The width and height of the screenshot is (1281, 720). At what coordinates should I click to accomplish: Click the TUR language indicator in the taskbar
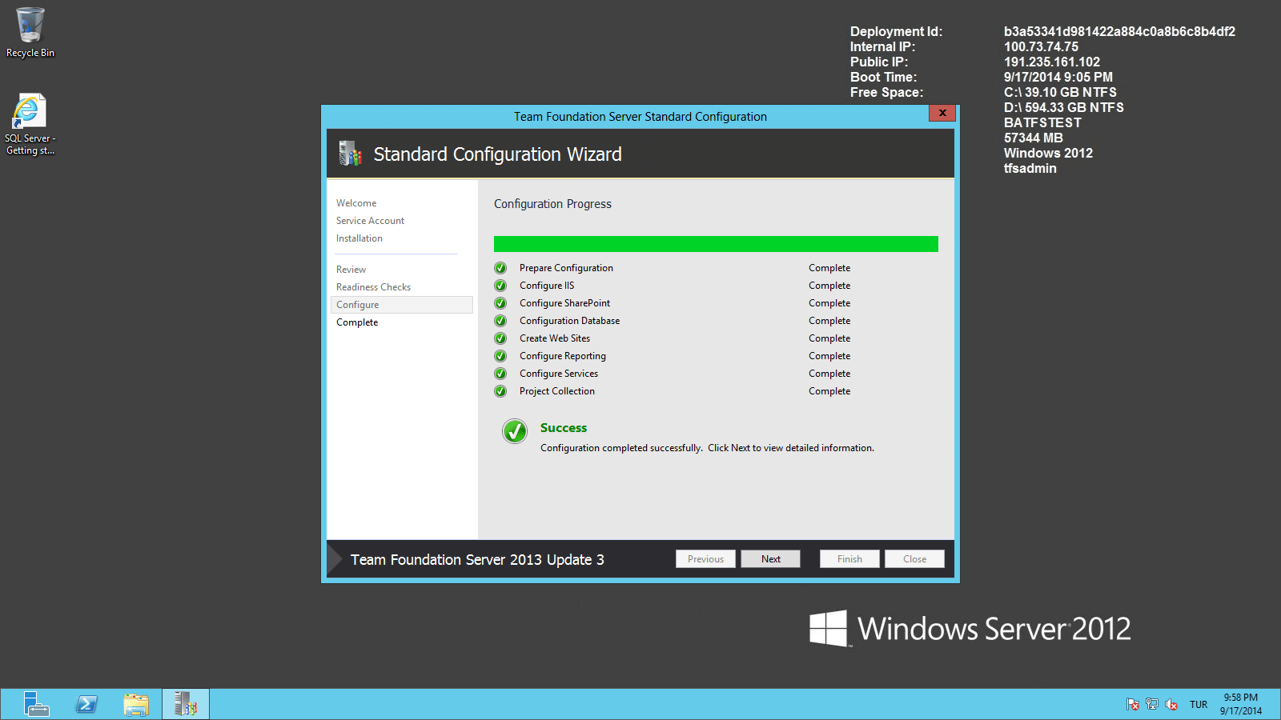tap(1199, 704)
